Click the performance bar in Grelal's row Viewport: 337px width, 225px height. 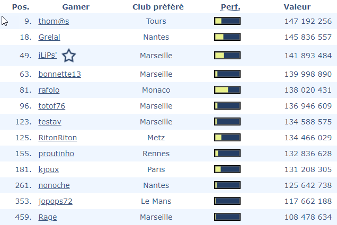[x=227, y=37]
